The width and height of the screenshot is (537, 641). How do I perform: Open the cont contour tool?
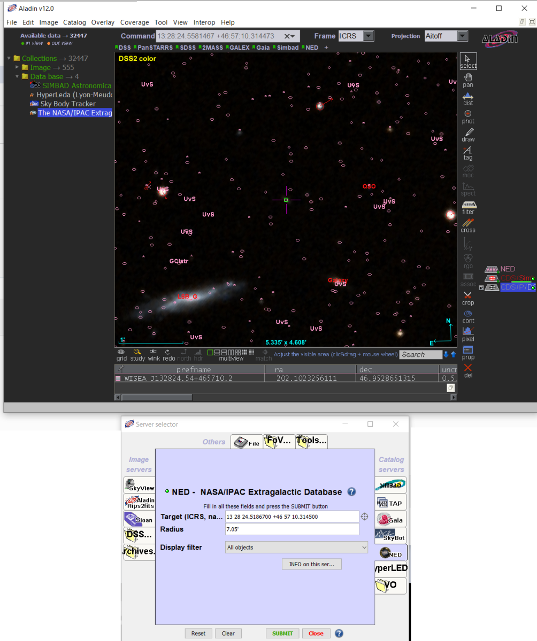pyautogui.click(x=468, y=316)
